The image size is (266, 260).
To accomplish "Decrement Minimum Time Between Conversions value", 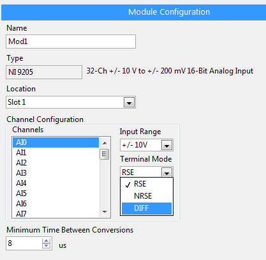I will tap(46, 246).
